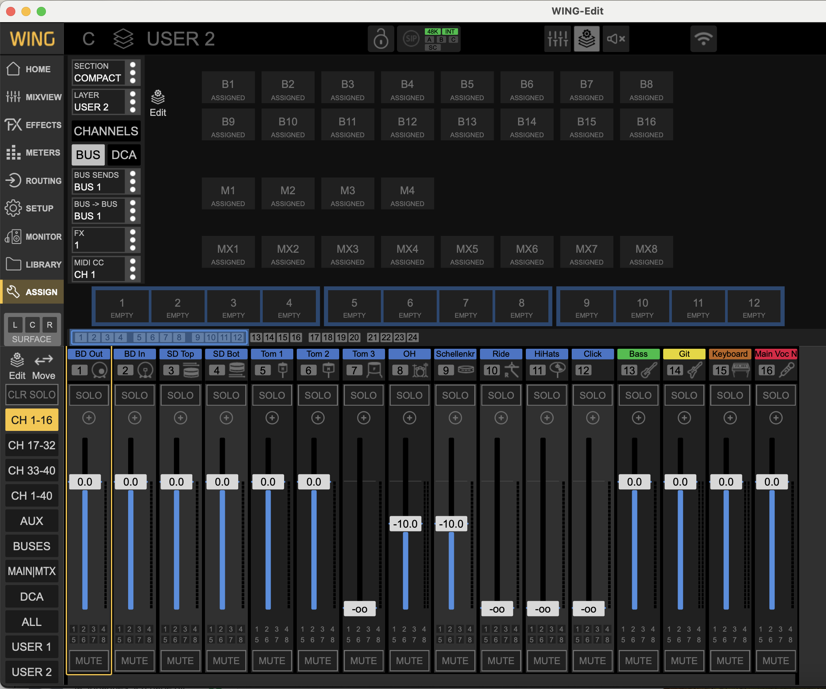Click the Tom 3 floor tom icon
The height and width of the screenshot is (689, 826).
point(374,370)
